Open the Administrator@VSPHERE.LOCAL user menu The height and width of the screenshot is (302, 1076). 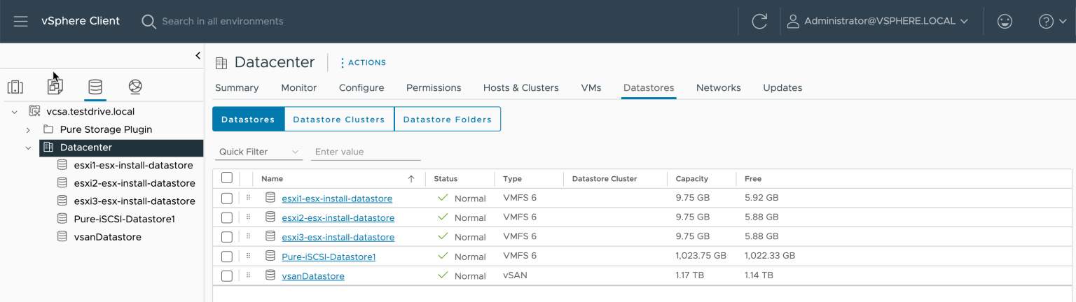[878, 21]
